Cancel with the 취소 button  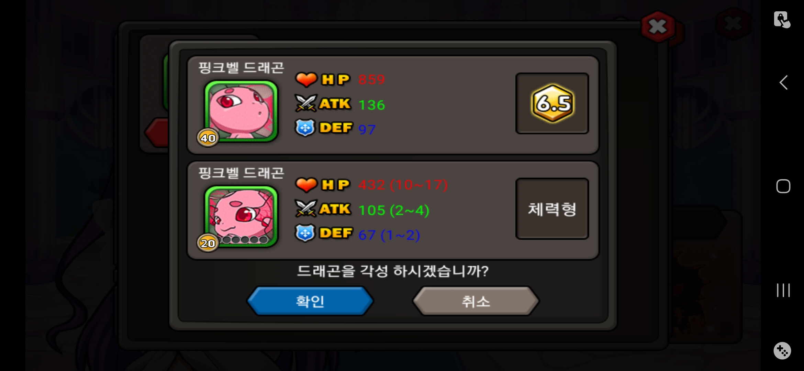coord(476,301)
